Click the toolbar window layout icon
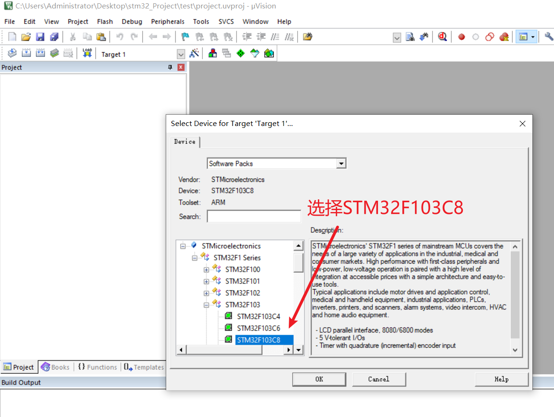The height and width of the screenshot is (417, 554). pos(523,37)
